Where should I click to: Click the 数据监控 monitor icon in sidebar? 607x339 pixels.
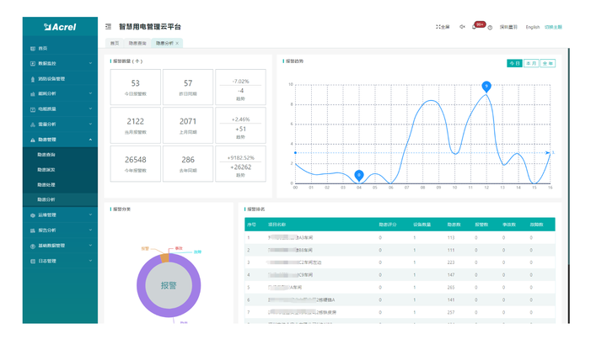click(x=33, y=64)
